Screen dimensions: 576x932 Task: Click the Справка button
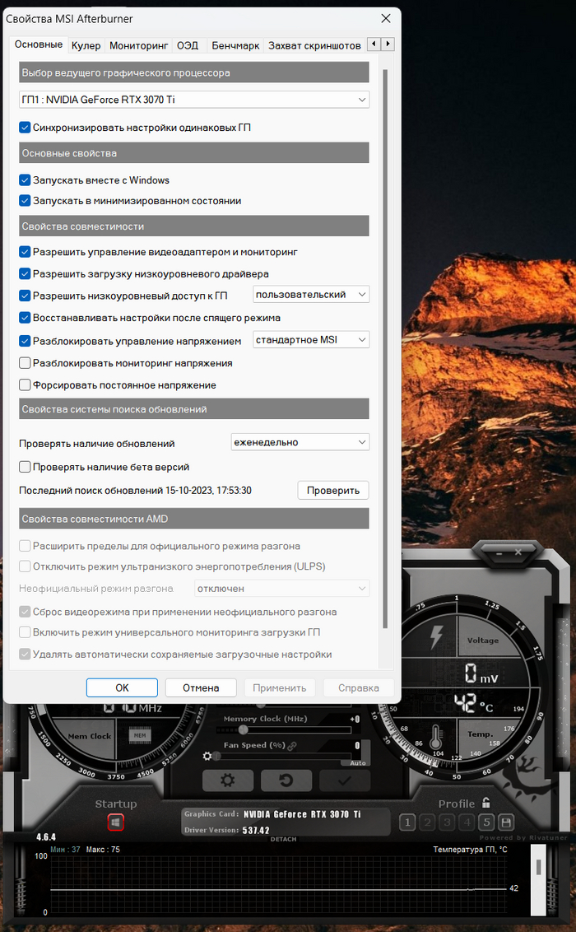click(359, 687)
